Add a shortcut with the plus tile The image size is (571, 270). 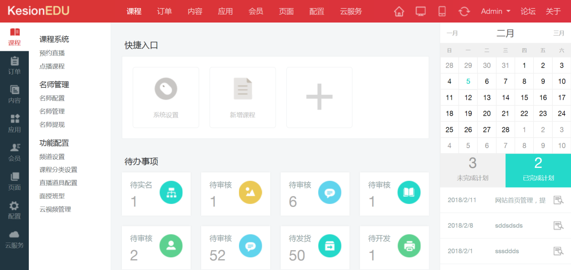coord(319,97)
